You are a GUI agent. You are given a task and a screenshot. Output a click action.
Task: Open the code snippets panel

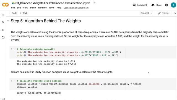tap(3, 30)
